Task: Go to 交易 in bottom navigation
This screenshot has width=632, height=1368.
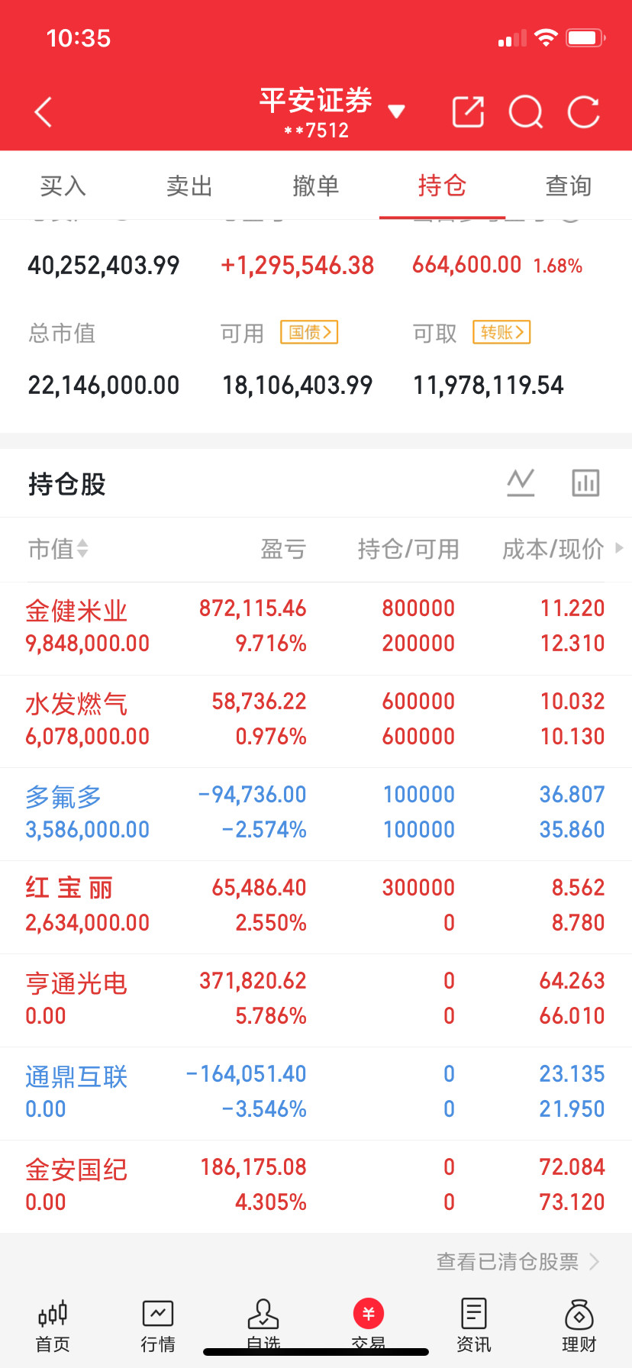Action: [x=369, y=1327]
